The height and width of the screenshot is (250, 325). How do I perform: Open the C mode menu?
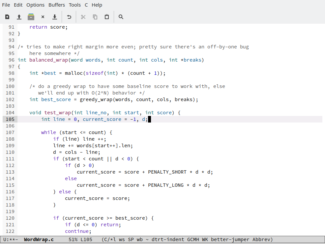(86, 5)
